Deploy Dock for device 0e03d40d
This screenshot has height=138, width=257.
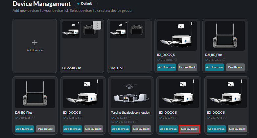tap(93, 129)
